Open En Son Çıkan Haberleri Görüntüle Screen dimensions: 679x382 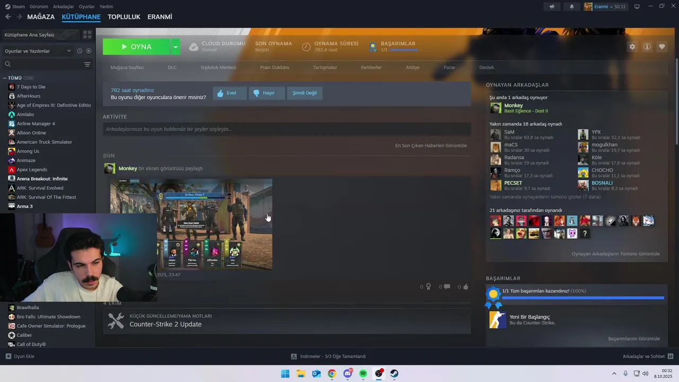(x=431, y=145)
